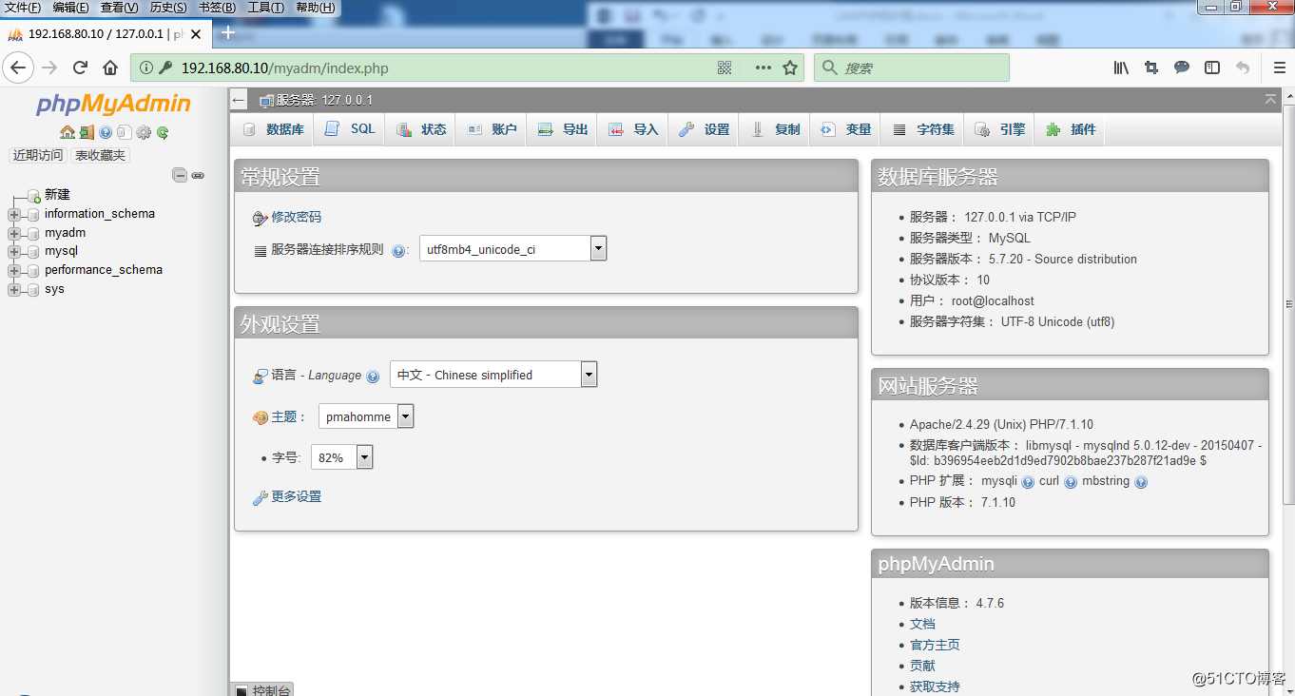Click the screenshot crop icon in toolbar

(x=1151, y=68)
